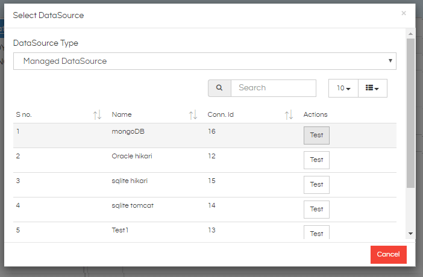The height and width of the screenshot is (277, 423).
Task: Test the sqlite hikari datasource
Action: click(316, 185)
